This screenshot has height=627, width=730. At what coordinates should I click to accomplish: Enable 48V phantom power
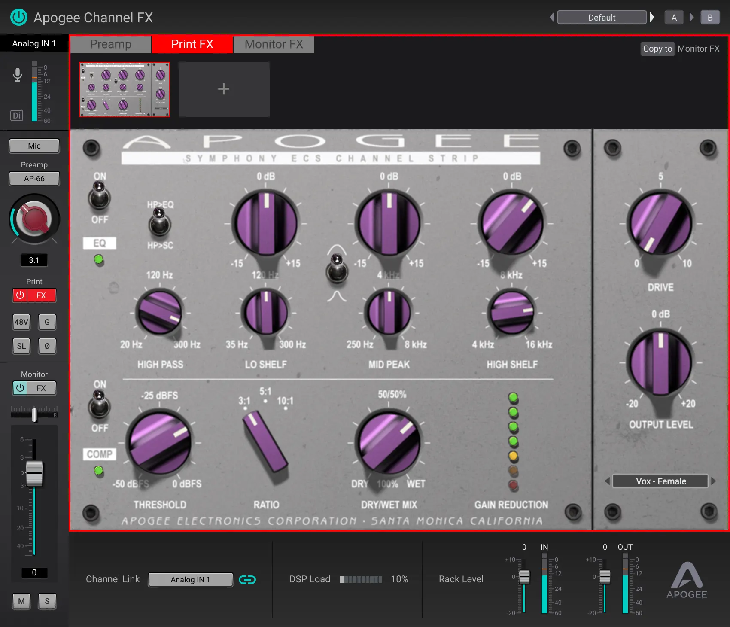click(x=21, y=322)
